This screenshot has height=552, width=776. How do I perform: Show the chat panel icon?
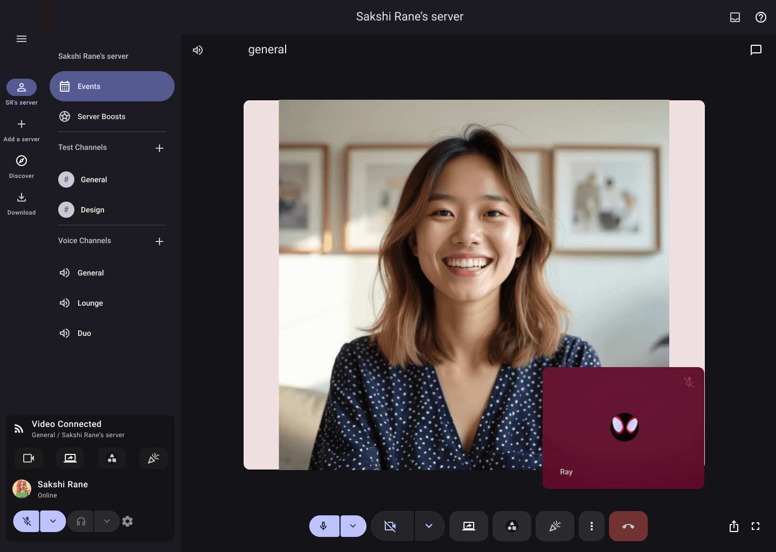point(756,50)
